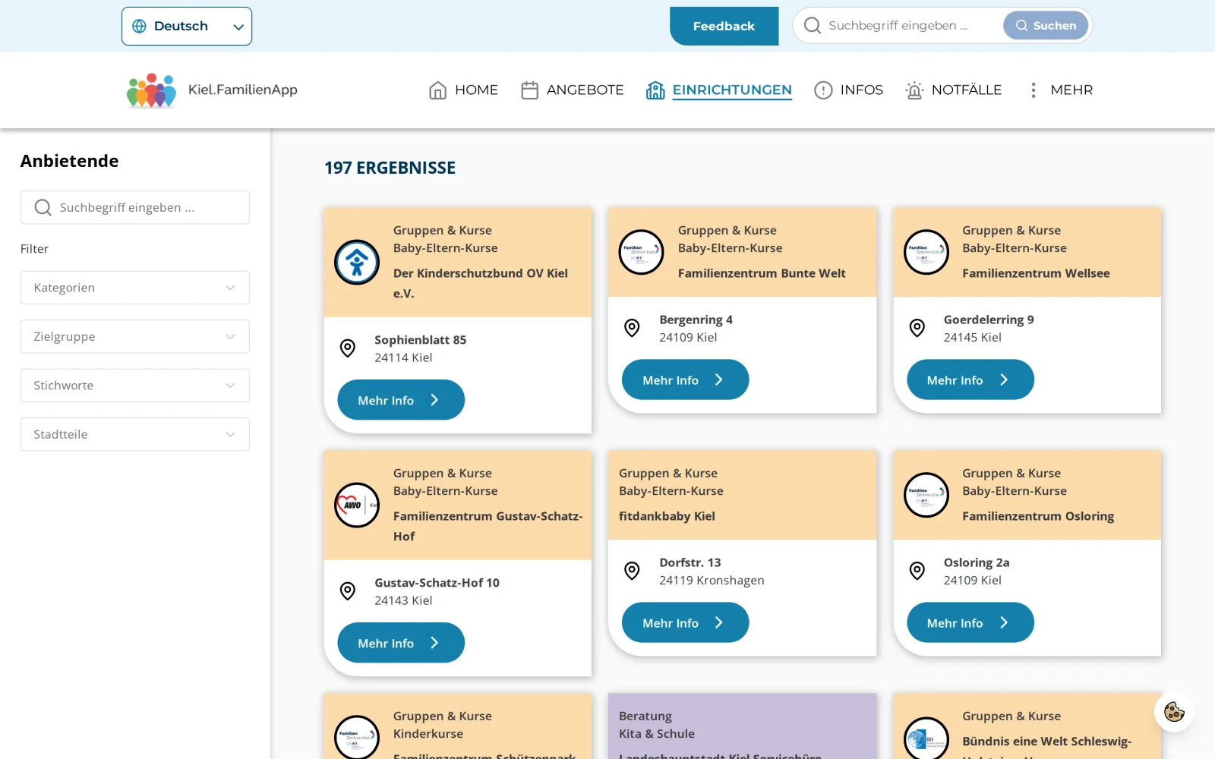Expand the Stadtteile filter dropdown
The image size is (1215, 759).
[x=135, y=434]
